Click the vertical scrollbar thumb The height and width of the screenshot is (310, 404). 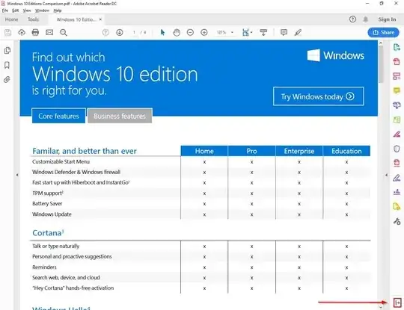[381, 64]
